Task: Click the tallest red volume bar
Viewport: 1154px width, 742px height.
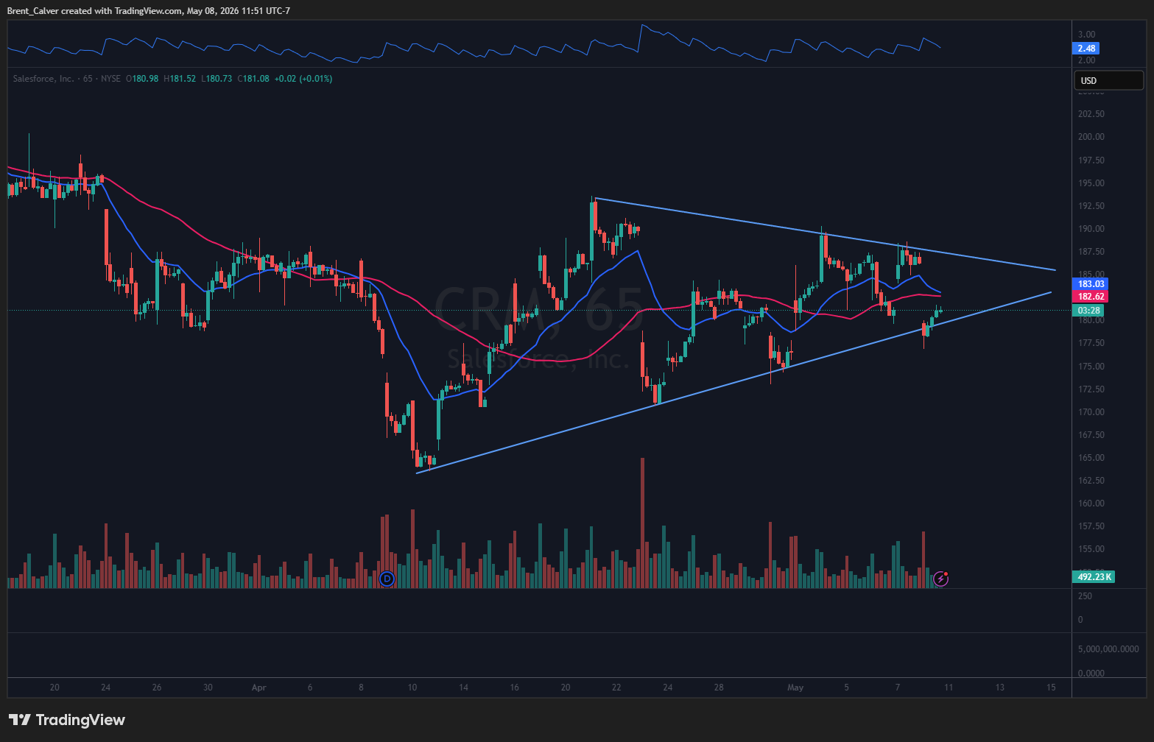Action: [643, 523]
